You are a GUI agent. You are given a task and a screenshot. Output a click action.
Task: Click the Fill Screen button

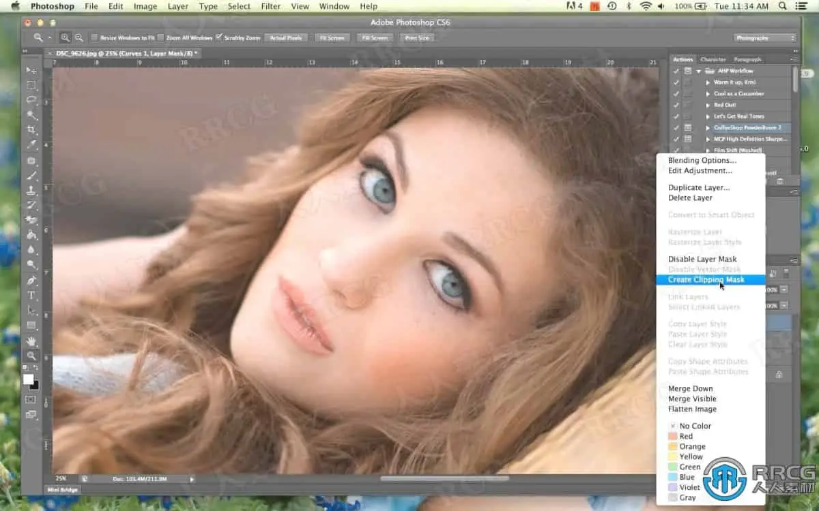pyautogui.click(x=375, y=37)
